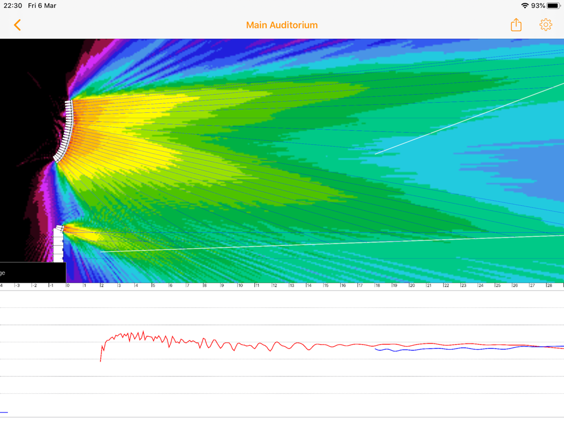Screen dimensions: 564x423
Task: Tap the 15 mark on distance ruler
Action: pyautogui.click(x=326, y=285)
